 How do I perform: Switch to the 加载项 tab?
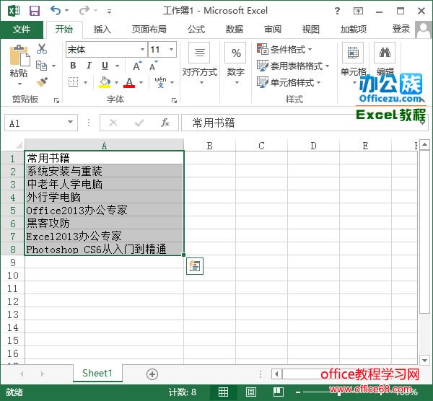[x=354, y=30]
